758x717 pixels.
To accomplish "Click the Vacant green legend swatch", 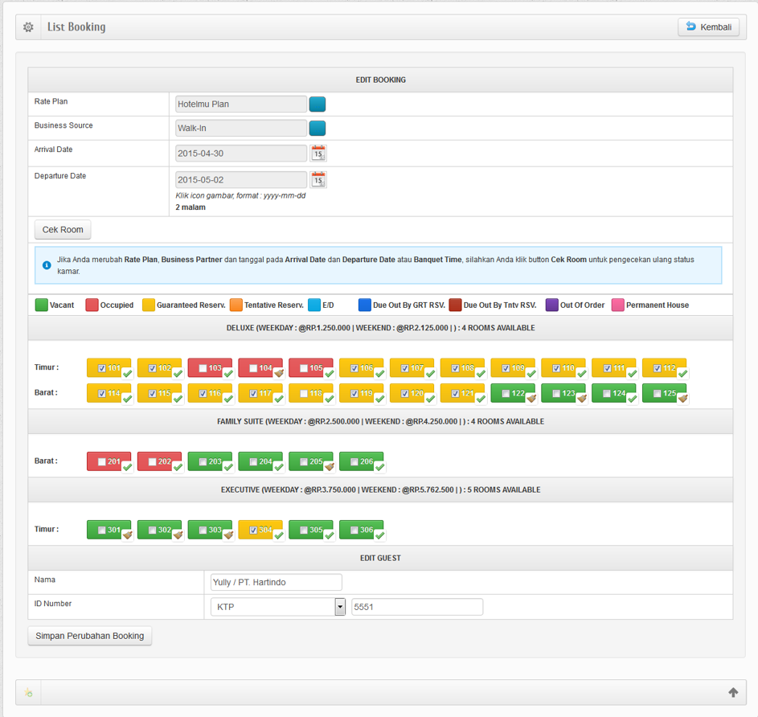I will pos(41,305).
